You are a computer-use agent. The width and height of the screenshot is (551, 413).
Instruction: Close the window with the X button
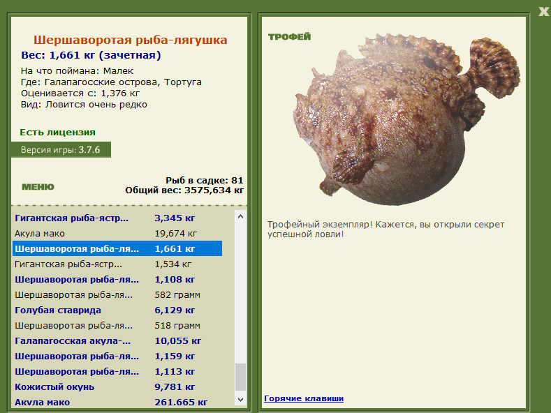click(543, 11)
